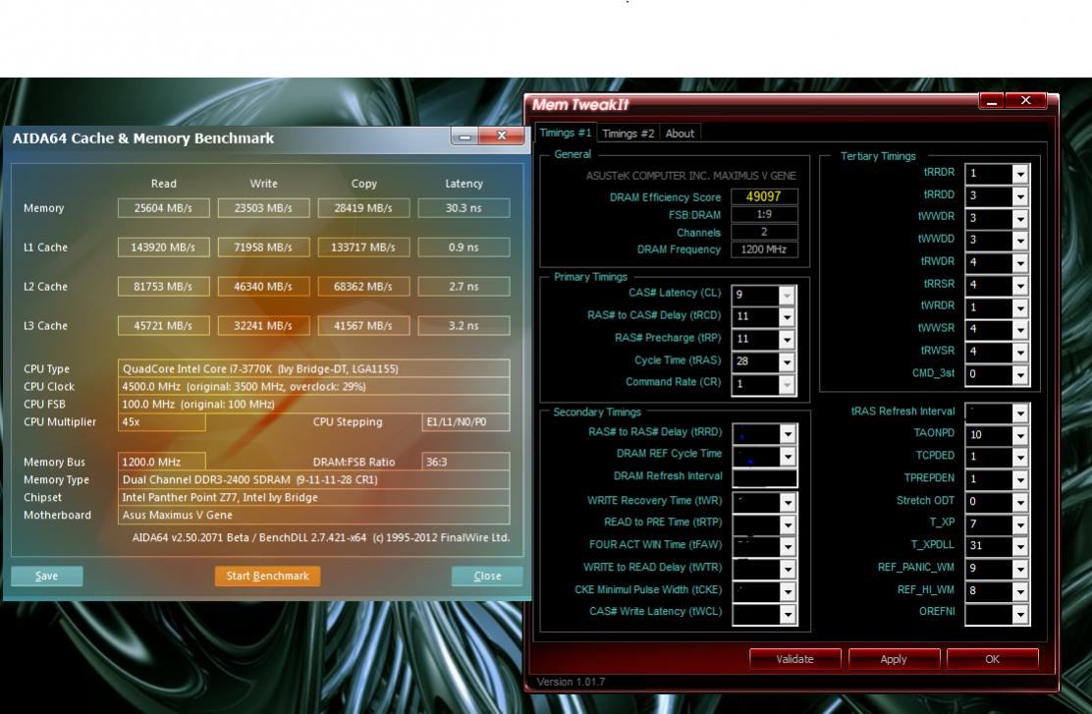Click the Apply button

(x=894, y=659)
